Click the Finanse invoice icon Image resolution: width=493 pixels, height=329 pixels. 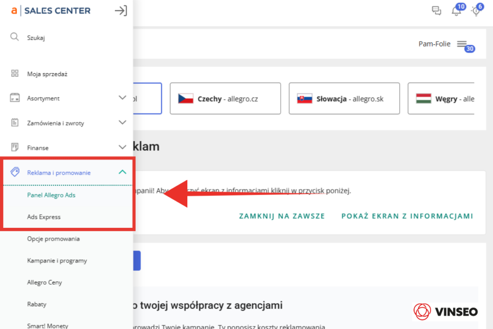[x=14, y=147]
